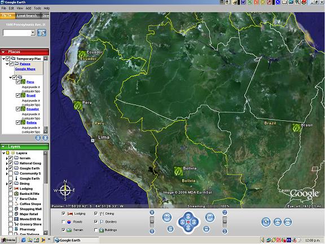Enable the Banks/ATMs layer checkbox
Viewport: 325px width, 244px height.
11,194
